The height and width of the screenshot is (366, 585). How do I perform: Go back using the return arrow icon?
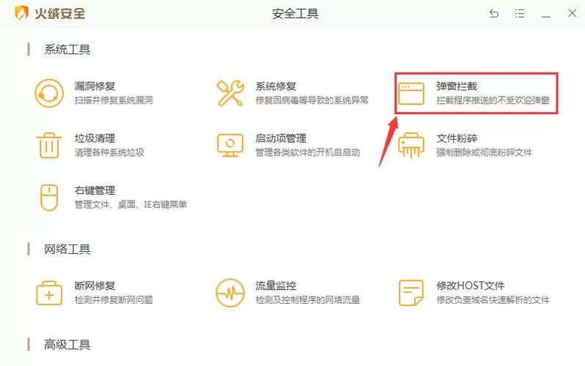coord(493,14)
